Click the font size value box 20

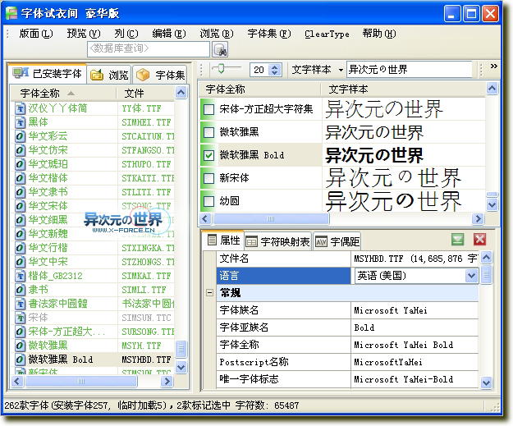coord(259,70)
